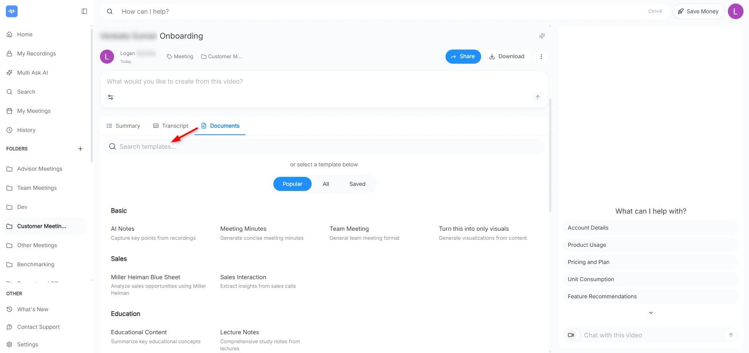Click the Search templates input field
The height and width of the screenshot is (353, 749).
(x=324, y=146)
